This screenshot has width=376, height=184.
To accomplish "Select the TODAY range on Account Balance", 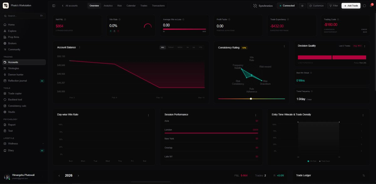I will coord(171,47).
